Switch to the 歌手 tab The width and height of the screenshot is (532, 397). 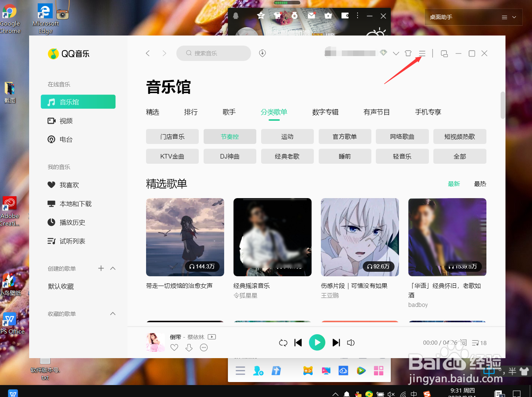click(229, 112)
